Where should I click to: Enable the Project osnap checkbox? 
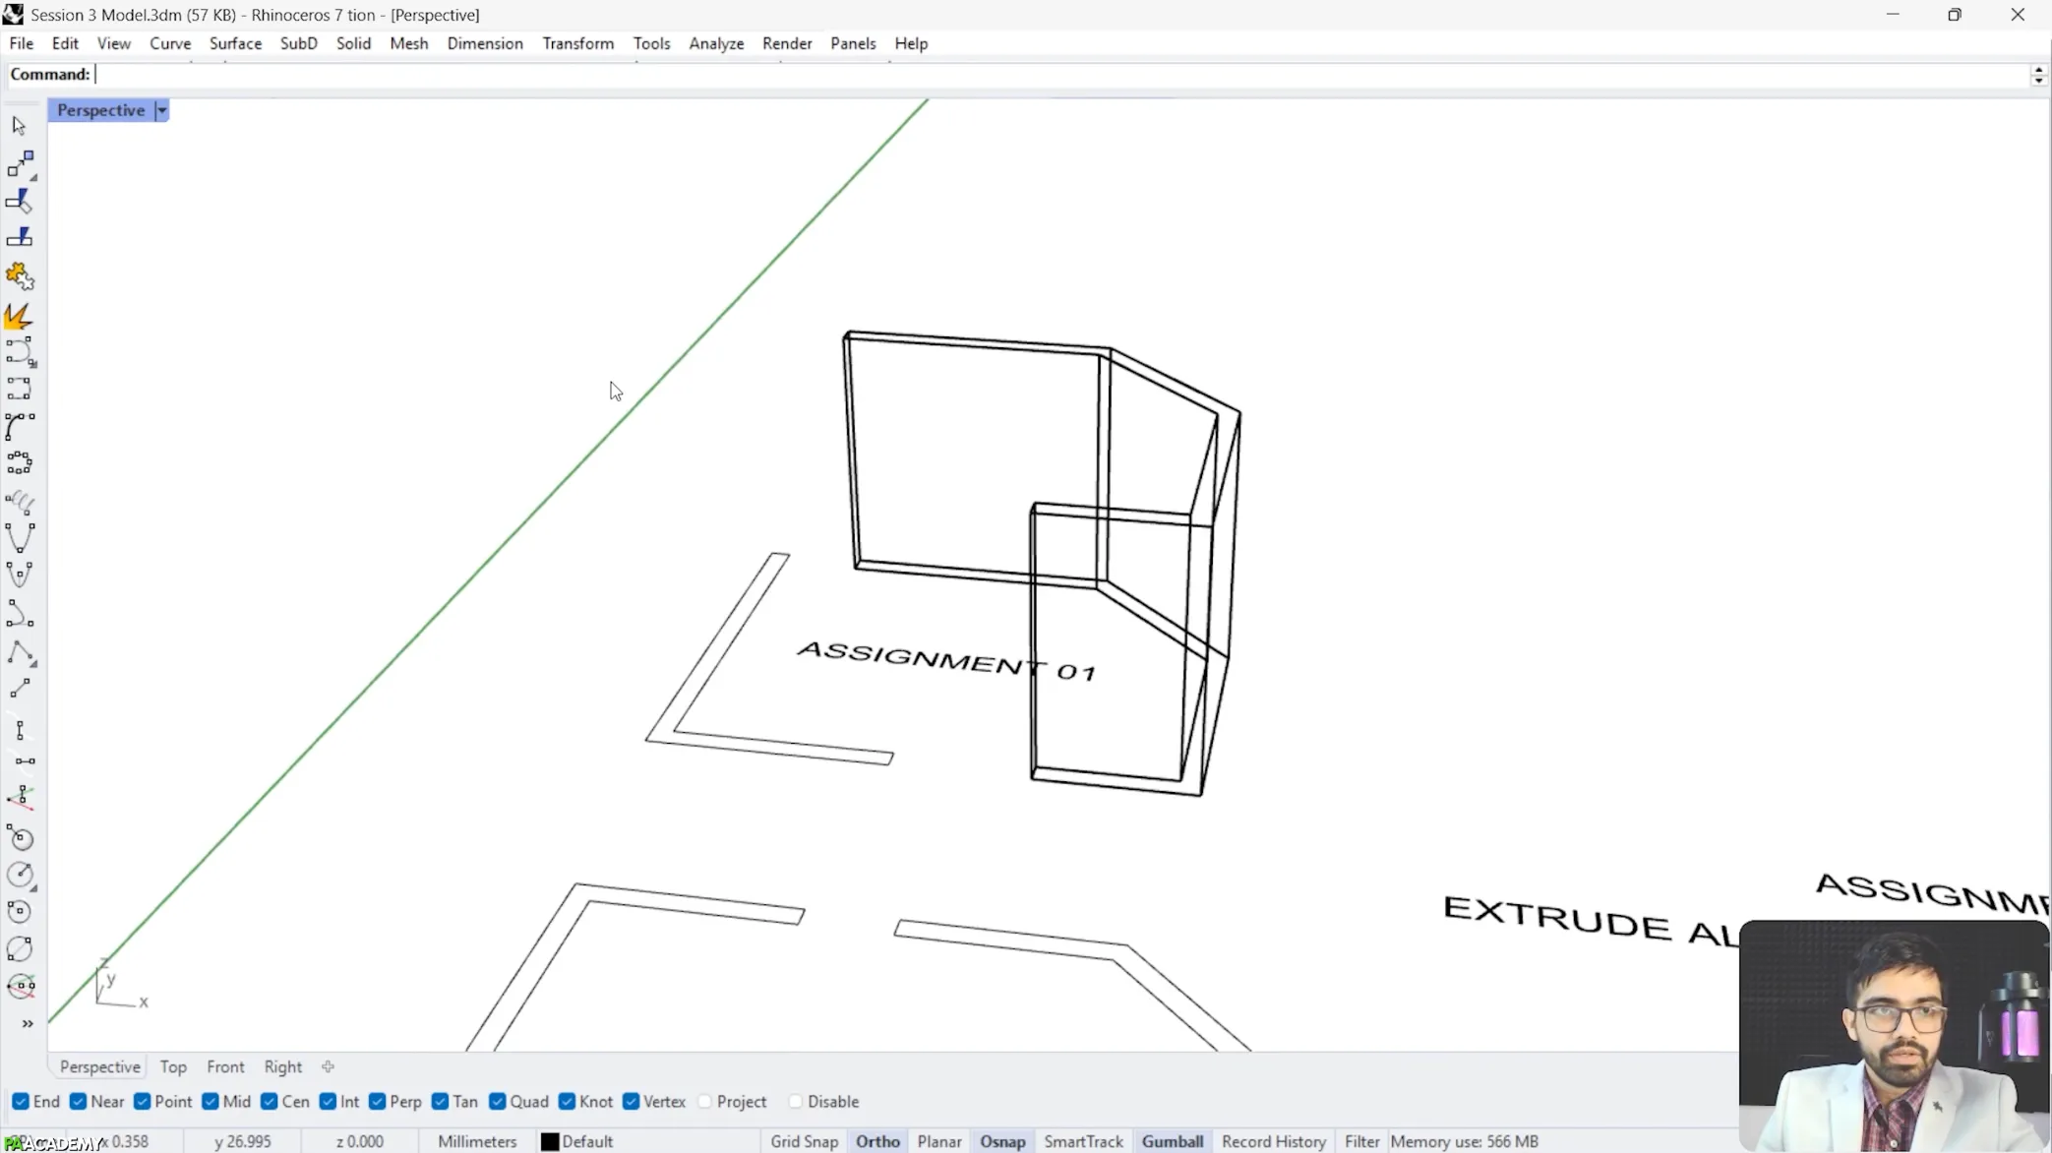[x=704, y=1101]
